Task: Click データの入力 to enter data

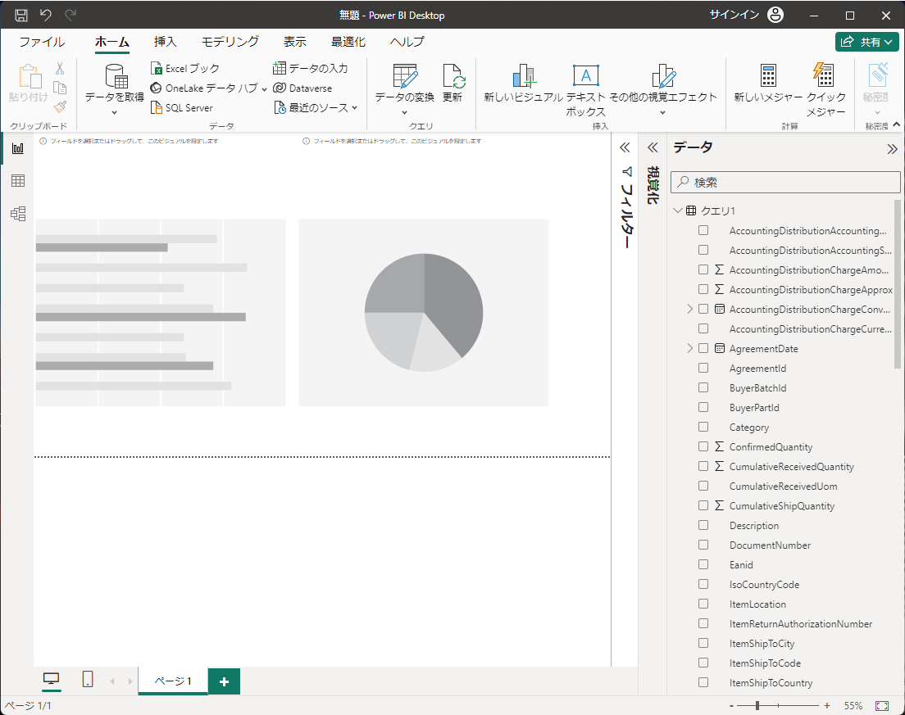Action: tap(311, 68)
